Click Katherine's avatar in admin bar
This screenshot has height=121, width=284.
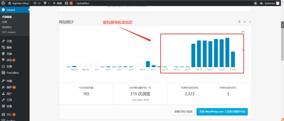pyautogui.click(x=278, y=3)
